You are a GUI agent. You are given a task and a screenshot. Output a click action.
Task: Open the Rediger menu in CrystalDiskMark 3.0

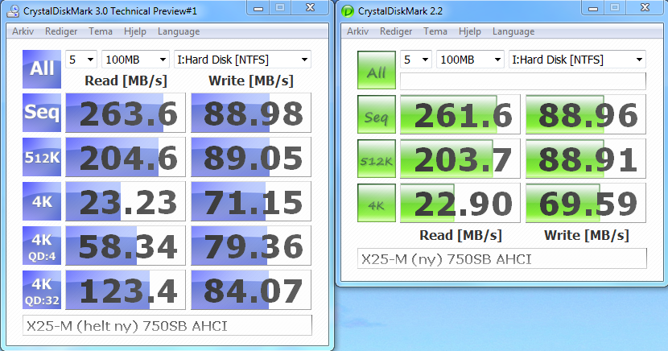pyautogui.click(x=61, y=31)
